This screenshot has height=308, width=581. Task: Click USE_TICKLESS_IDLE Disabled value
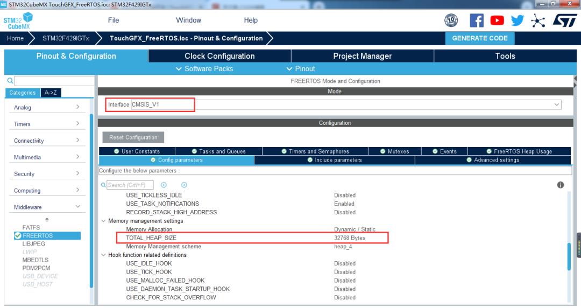coord(345,195)
